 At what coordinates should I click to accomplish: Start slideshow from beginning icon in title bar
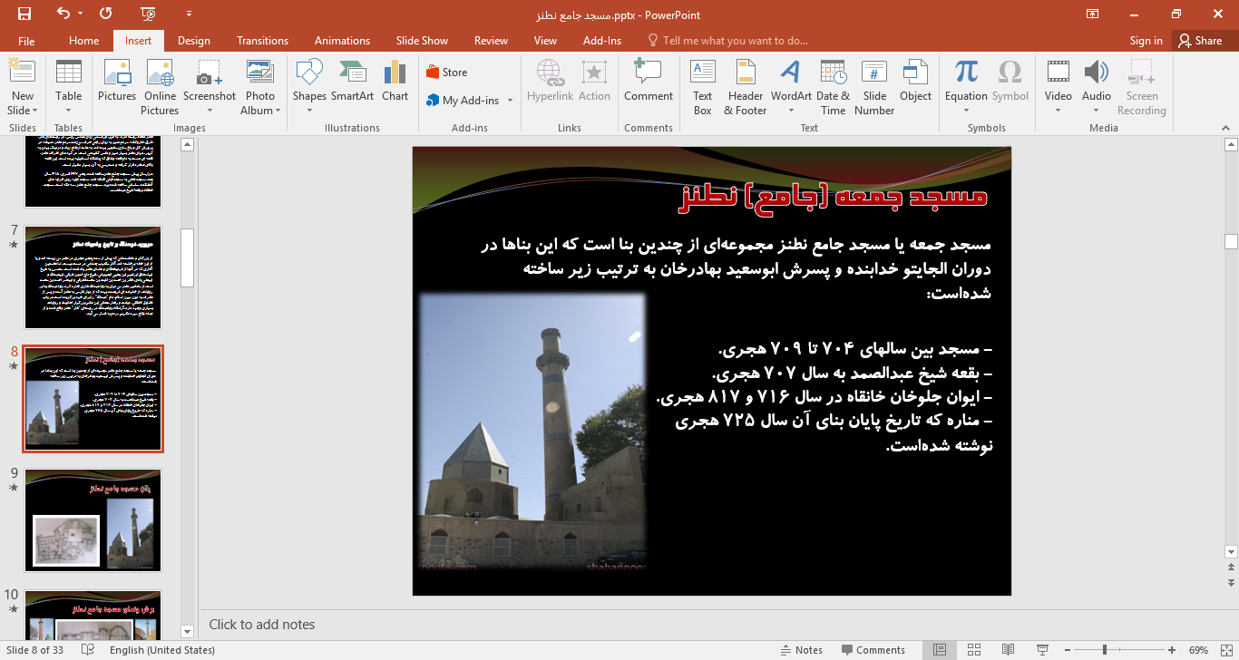coord(149,14)
